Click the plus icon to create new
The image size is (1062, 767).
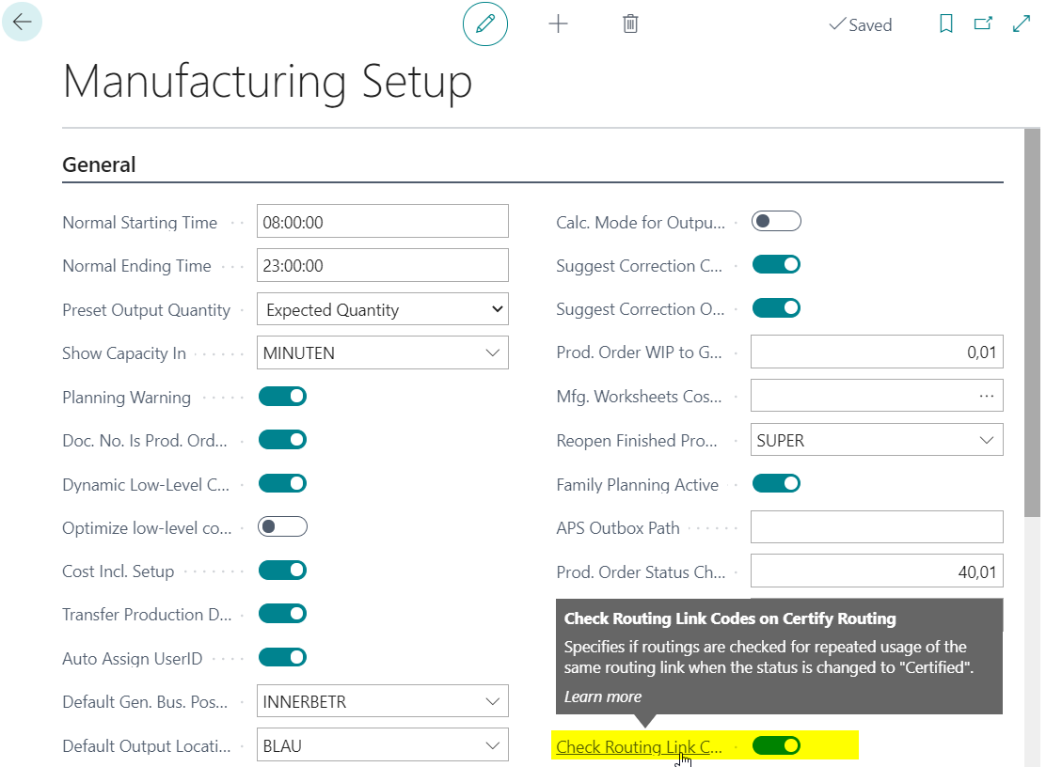point(558,24)
